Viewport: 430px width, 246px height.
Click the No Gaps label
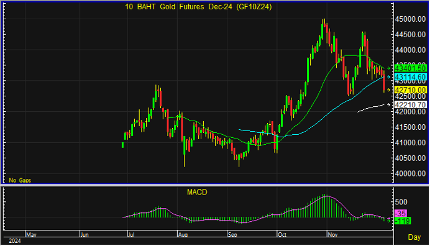pyautogui.click(x=20, y=180)
